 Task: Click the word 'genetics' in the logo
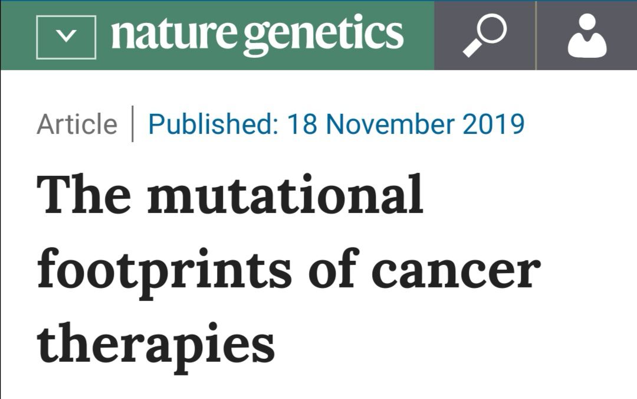point(324,35)
